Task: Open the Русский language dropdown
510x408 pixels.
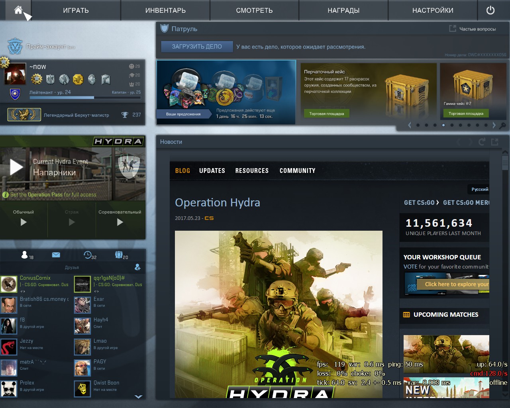Action: coord(479,189)
